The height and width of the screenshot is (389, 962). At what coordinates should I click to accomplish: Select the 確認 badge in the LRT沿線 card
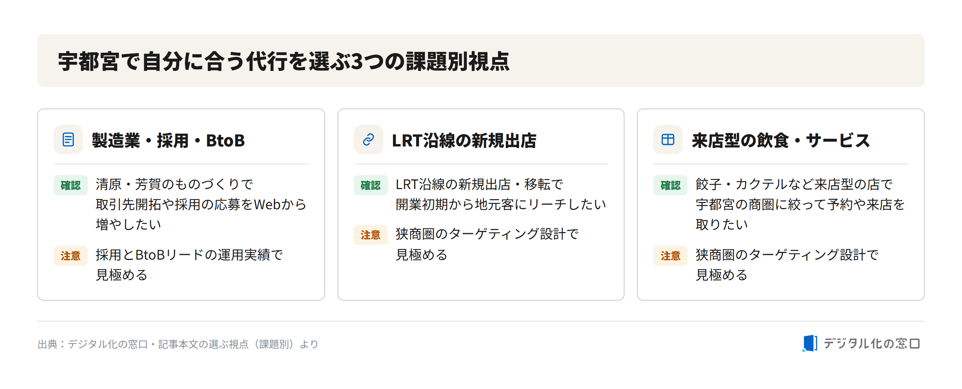point(370,185)
